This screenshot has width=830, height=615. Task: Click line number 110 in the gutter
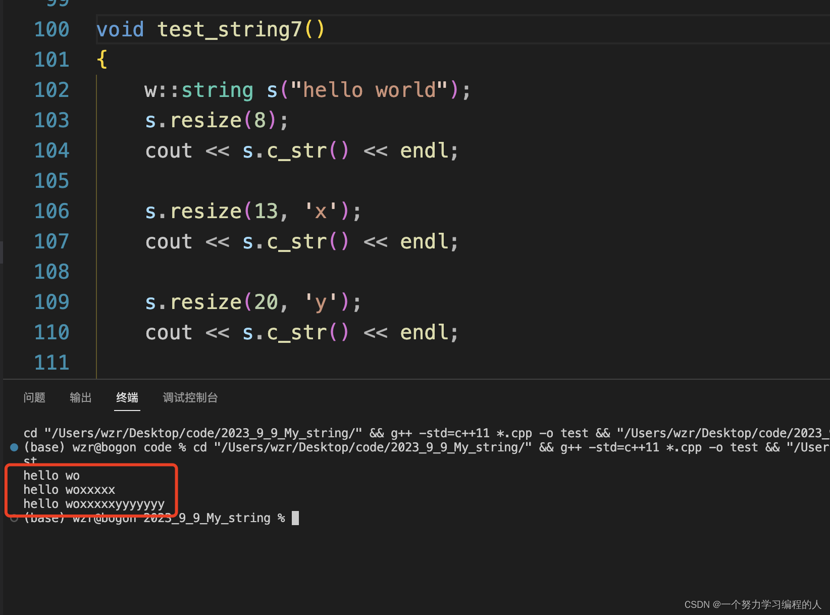coord(51,332)
